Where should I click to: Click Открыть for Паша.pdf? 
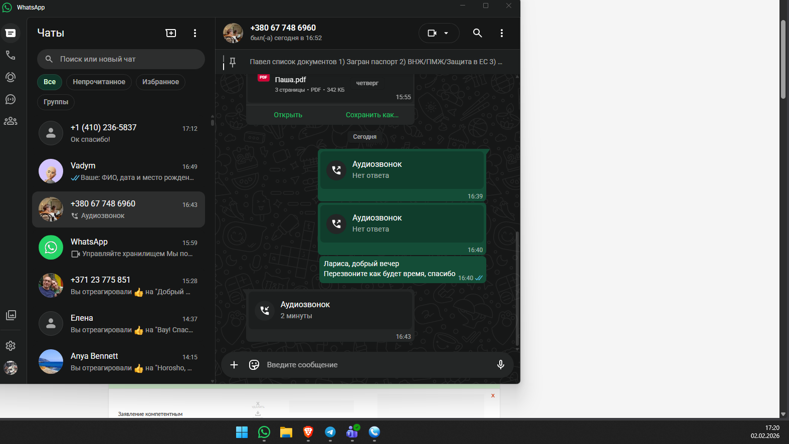click(x=288, y=115)
